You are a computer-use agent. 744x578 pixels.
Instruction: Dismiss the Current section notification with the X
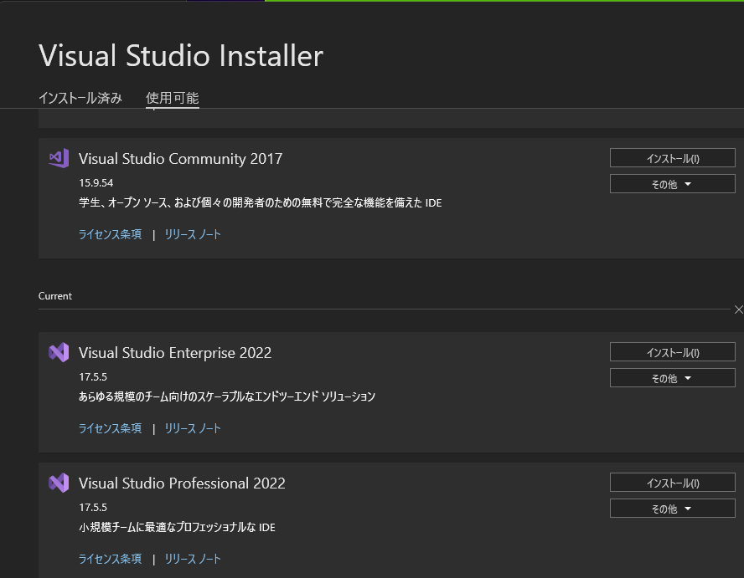738,309
